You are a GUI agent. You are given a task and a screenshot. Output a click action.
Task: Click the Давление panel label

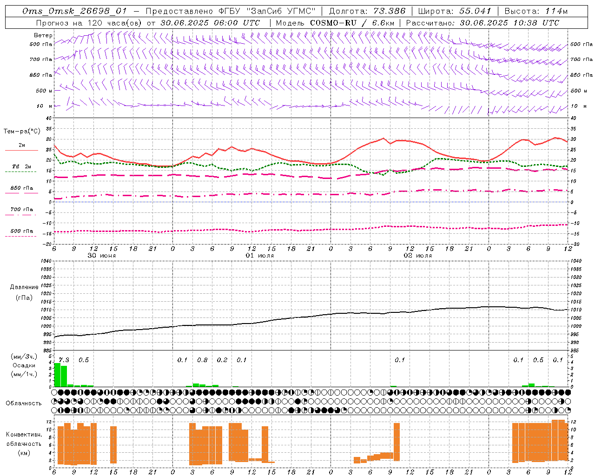(x=24, y=287)
